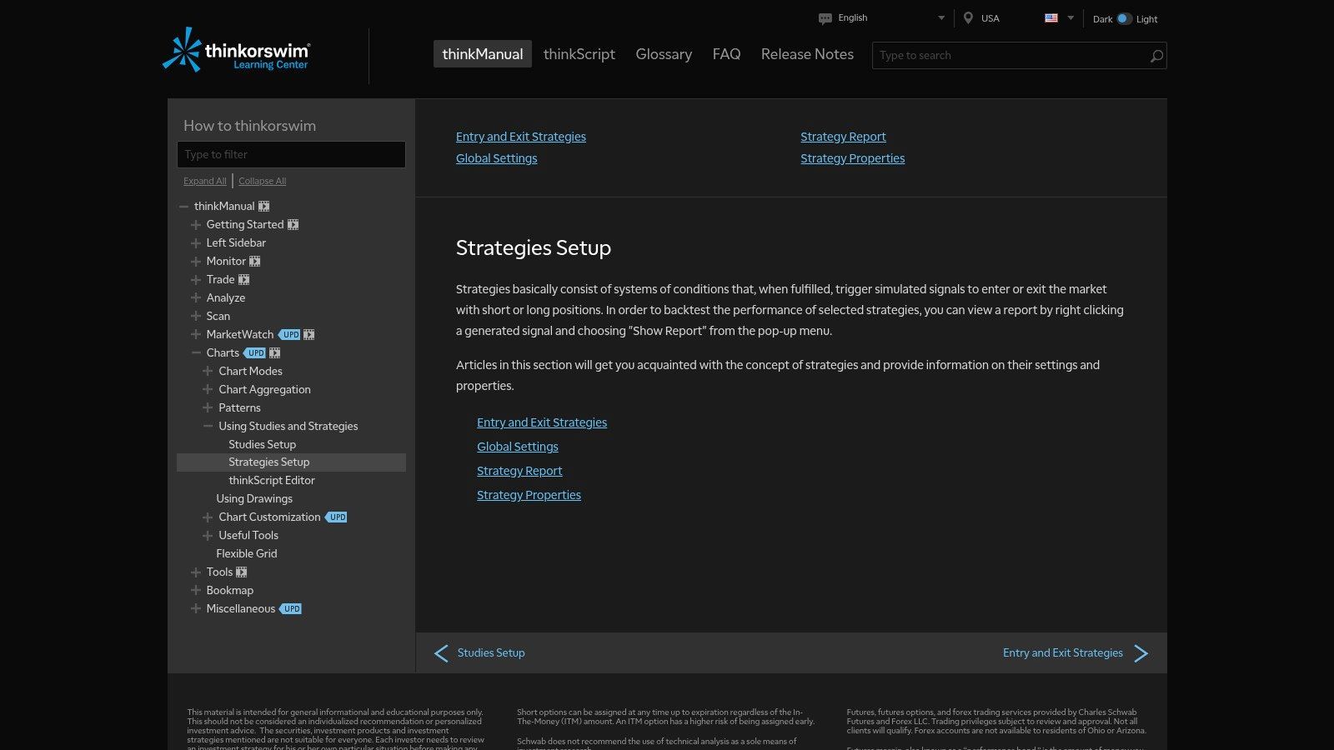
Task: Expand the MarketWatch node
Action: 196,334
